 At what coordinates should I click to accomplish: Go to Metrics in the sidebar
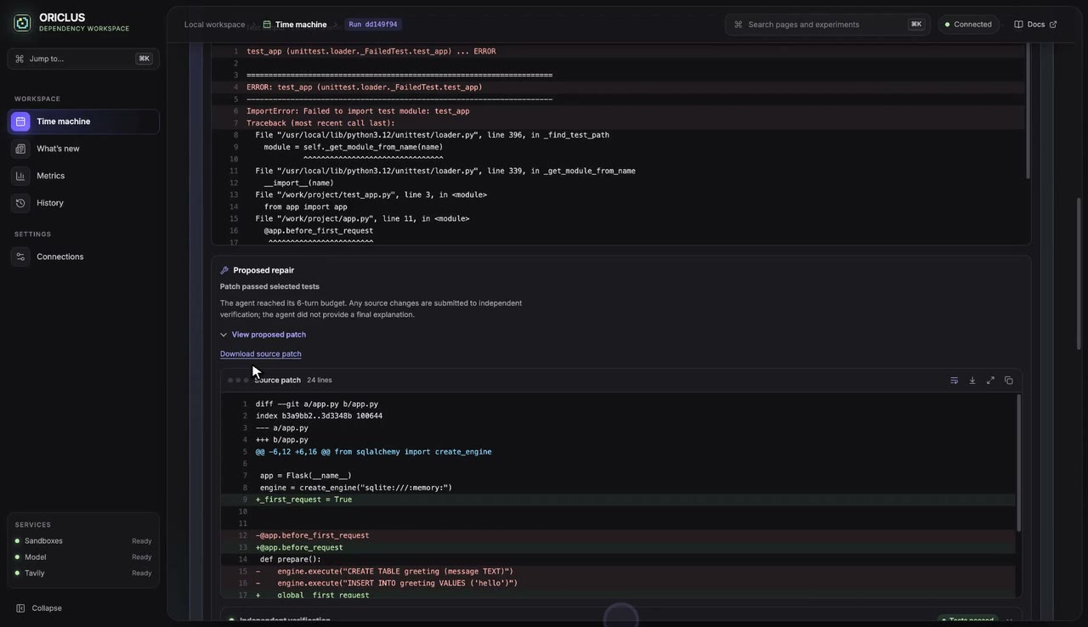tap(83, 176)
